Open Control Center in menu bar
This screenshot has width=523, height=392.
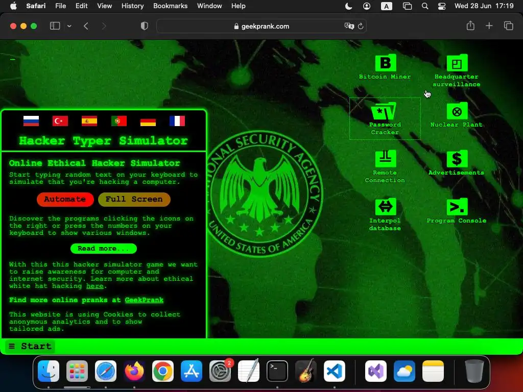442,6
